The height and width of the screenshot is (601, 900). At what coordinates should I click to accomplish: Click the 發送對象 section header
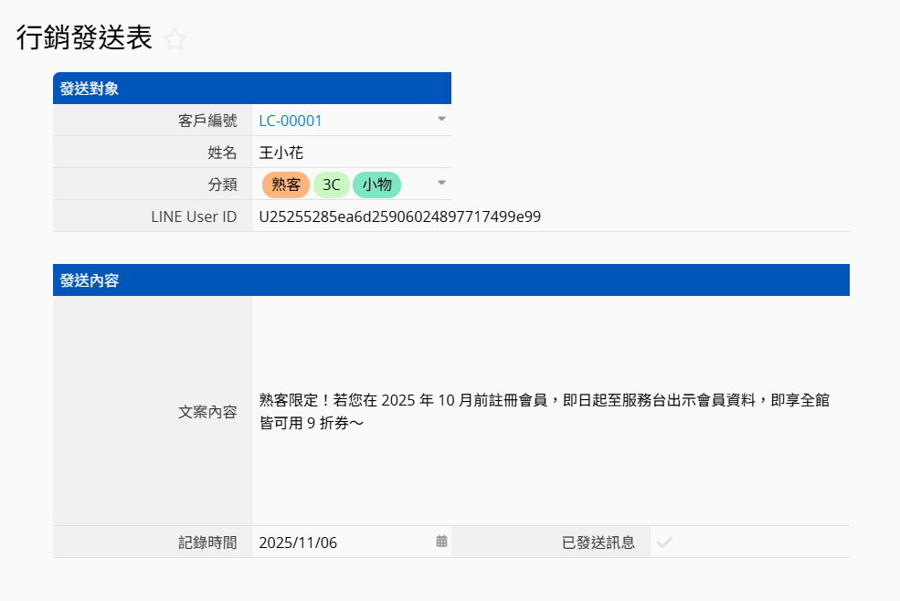click(x=90, y=89)
